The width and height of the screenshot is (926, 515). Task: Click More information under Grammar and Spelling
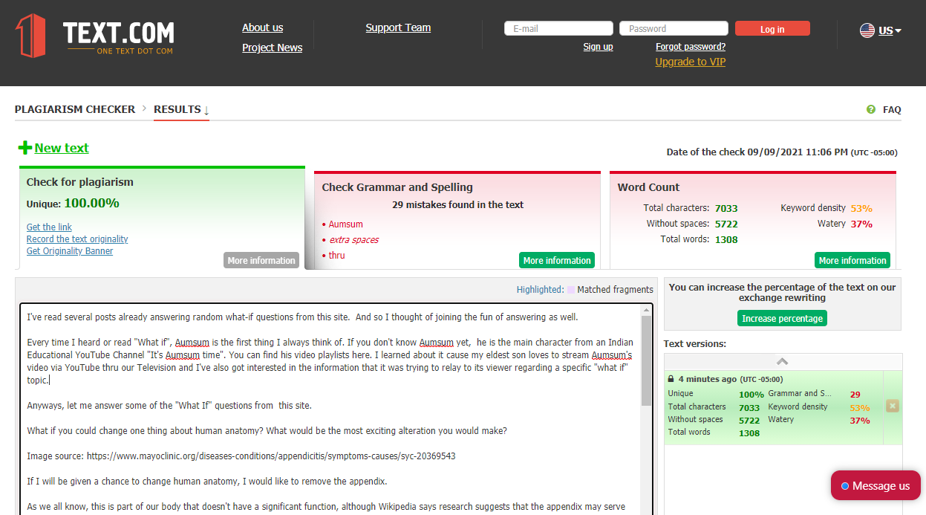557,260
